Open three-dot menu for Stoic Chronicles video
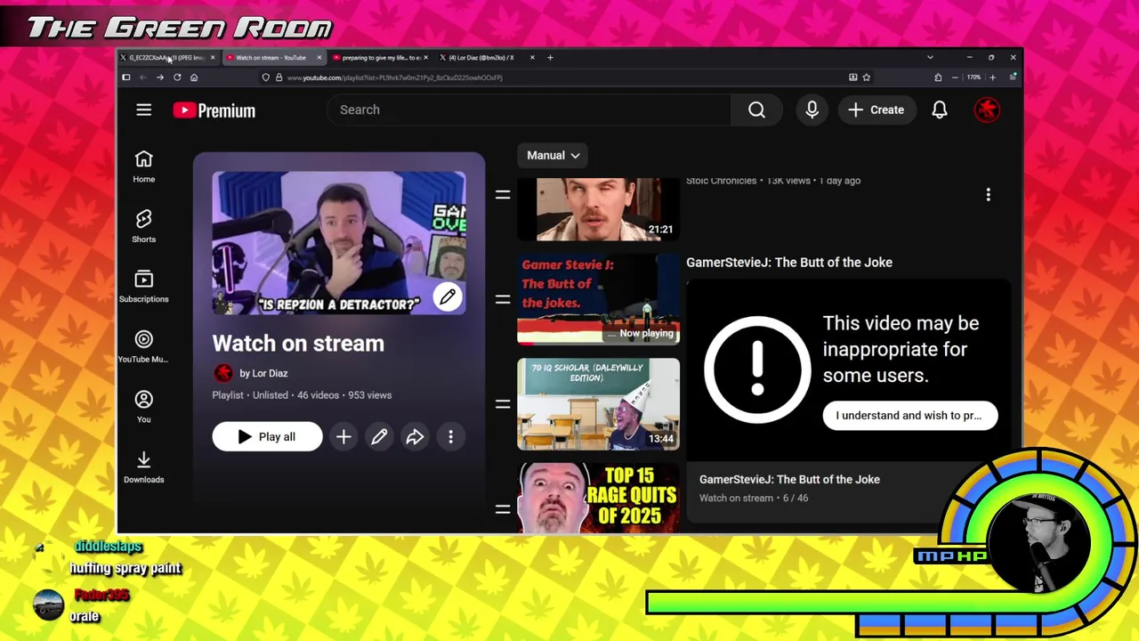 click(x=988, y=194)
